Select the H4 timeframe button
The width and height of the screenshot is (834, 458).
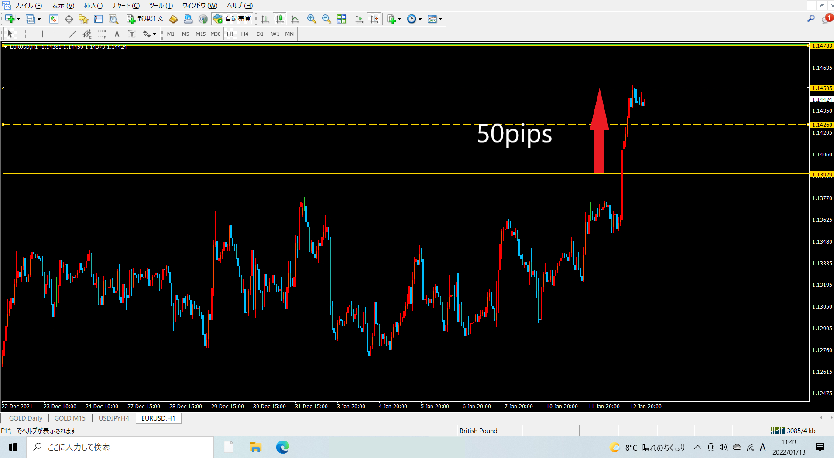tap(245, 34)
